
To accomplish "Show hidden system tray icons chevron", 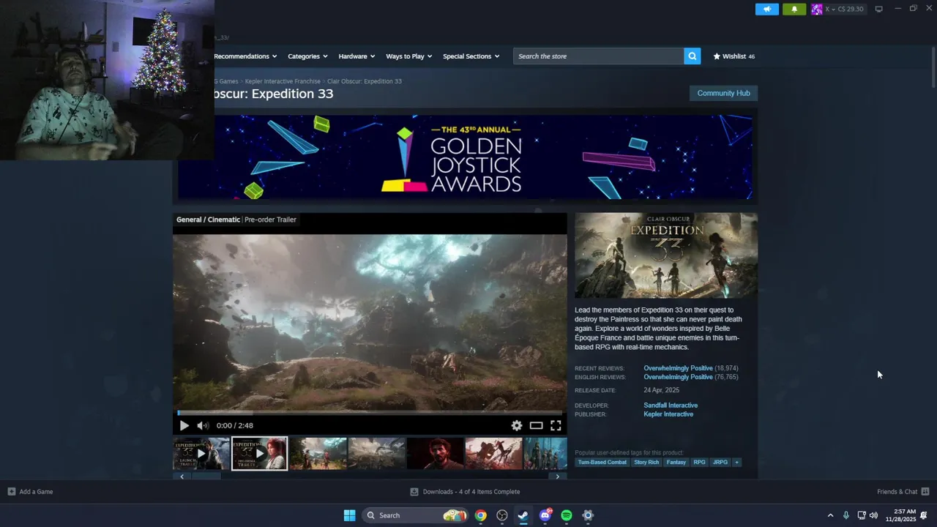I will (x=830, y=515).
